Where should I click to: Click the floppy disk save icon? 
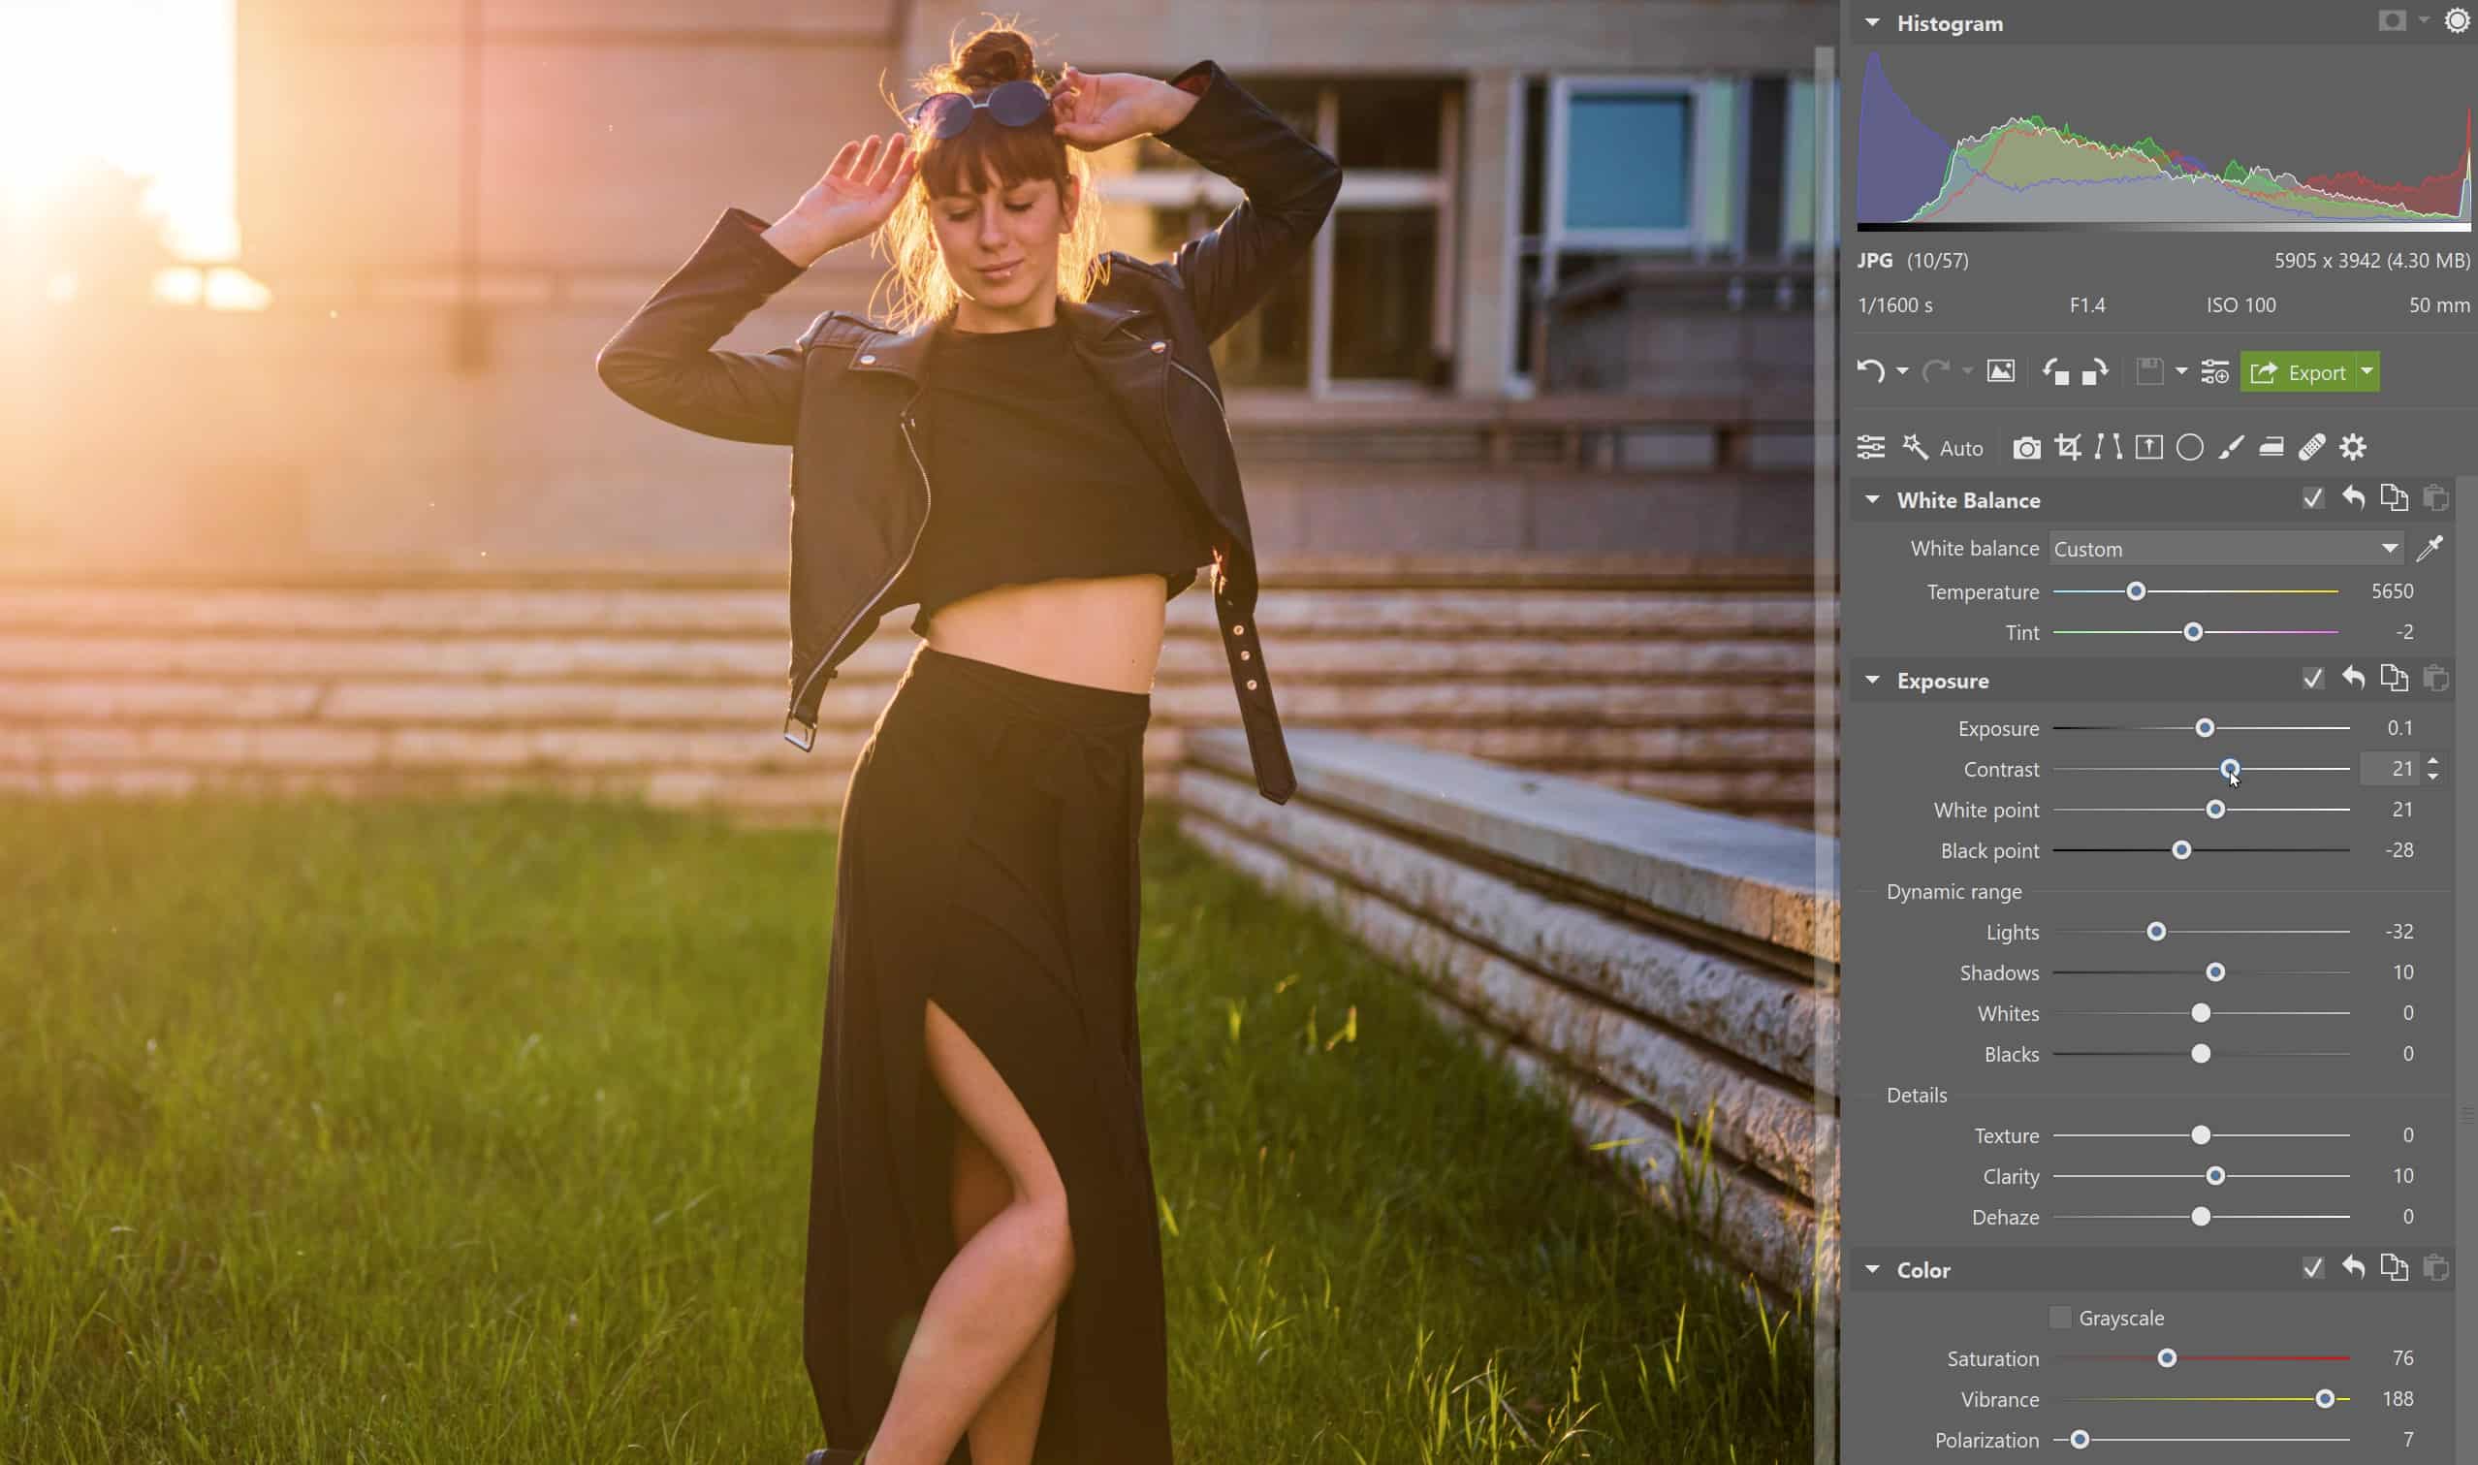pos(2149,372)
